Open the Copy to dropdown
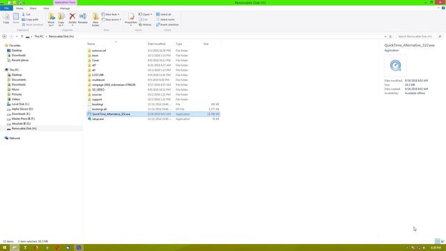The height and width of the screenshot is (251, 446). (x=61, y=20)
